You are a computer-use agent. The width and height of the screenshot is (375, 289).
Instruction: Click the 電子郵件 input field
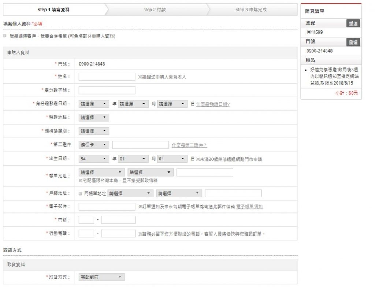pos(107,207)
